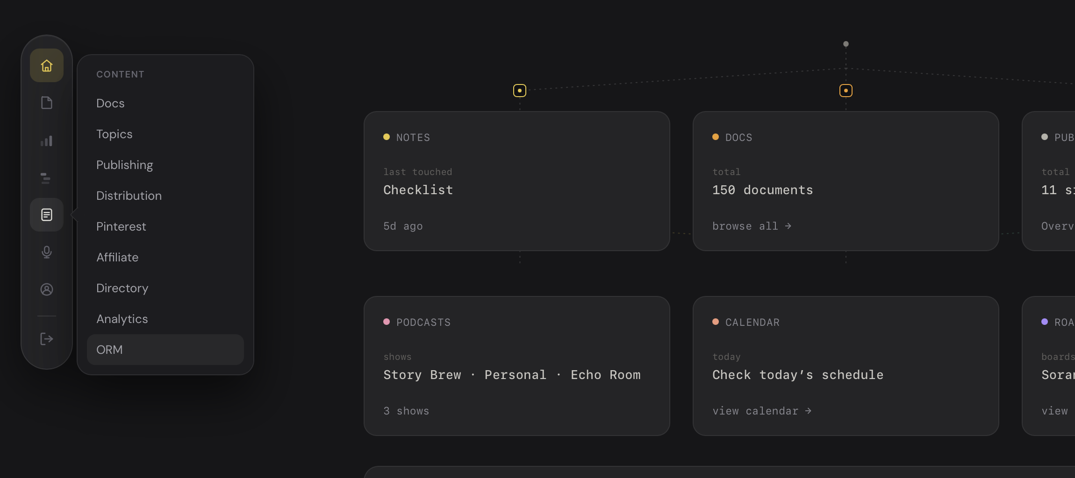Select Publishing menu entry
1075x478 pixels.
165,165
